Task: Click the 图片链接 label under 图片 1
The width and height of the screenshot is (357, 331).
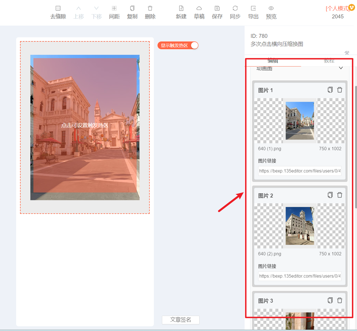Action: click(267, 161)
